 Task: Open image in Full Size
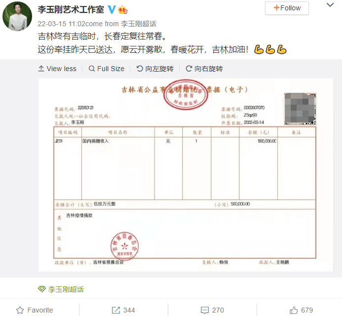107,69
